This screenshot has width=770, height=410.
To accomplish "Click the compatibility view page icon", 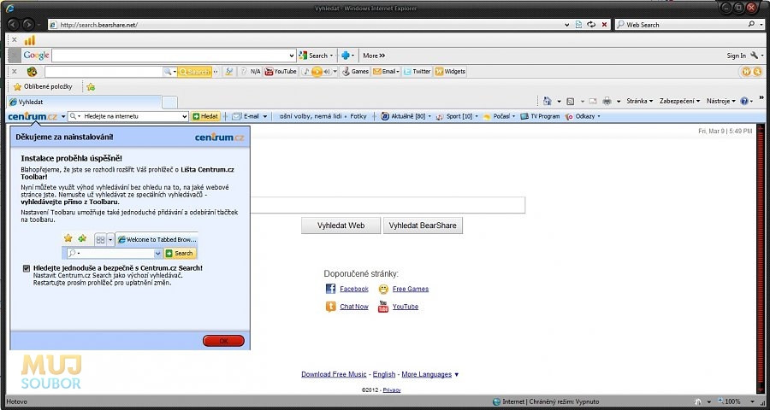I will click(x=579, y=25).
